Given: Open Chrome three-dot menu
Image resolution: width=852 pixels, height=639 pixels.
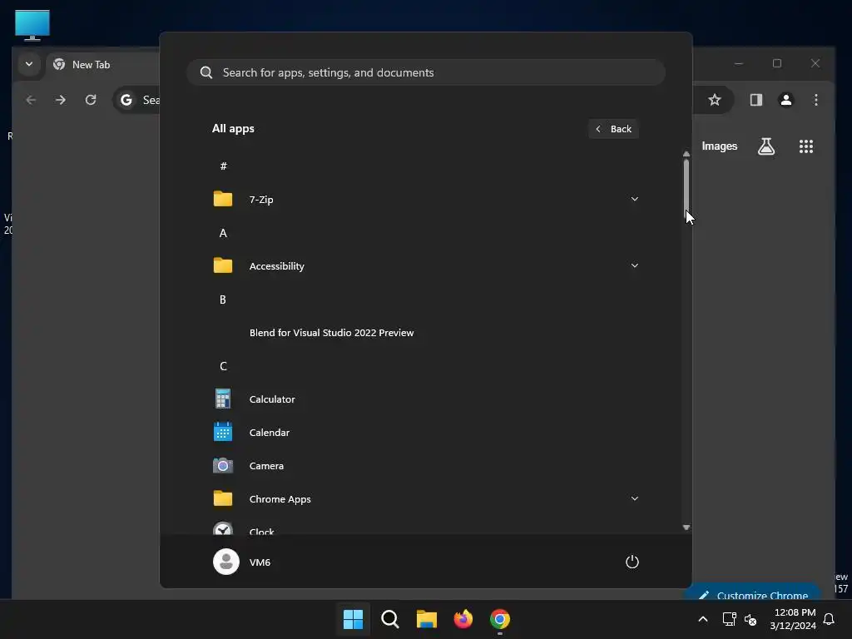Looking at the screenshot, I should (815, 100).
